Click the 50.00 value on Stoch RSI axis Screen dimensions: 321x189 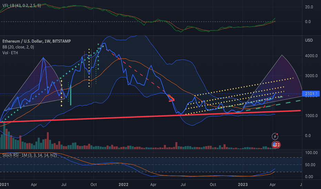coord(310,165)
